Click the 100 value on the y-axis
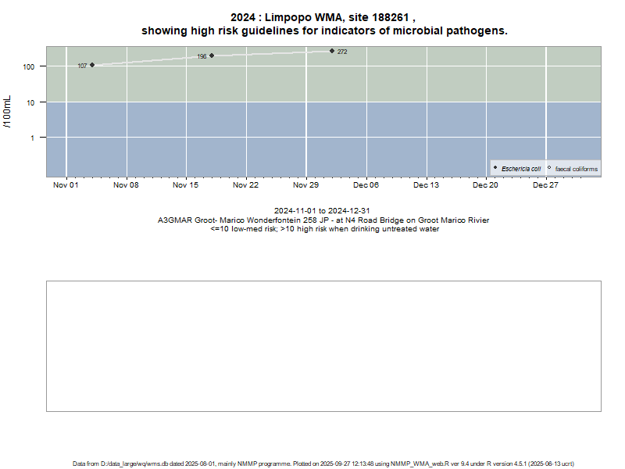 (x=30, y=67)
